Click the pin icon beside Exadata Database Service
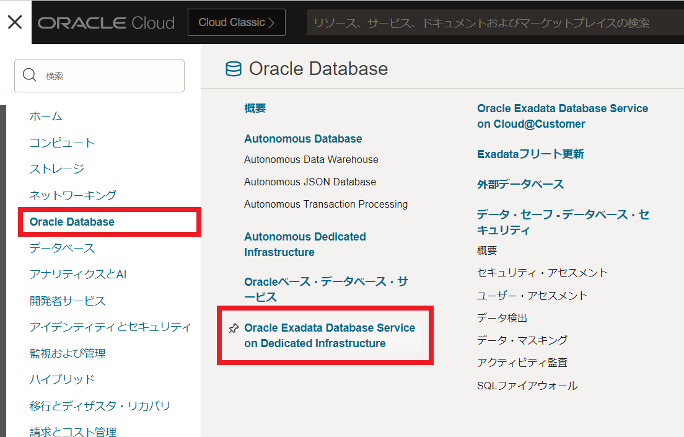This screenshot has width=684, height=437. (x=234, y=329)
